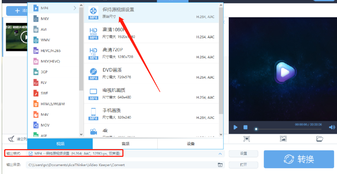Click 打开 button
The height and width of the screenshot is (174, 337).
(243, 165)
